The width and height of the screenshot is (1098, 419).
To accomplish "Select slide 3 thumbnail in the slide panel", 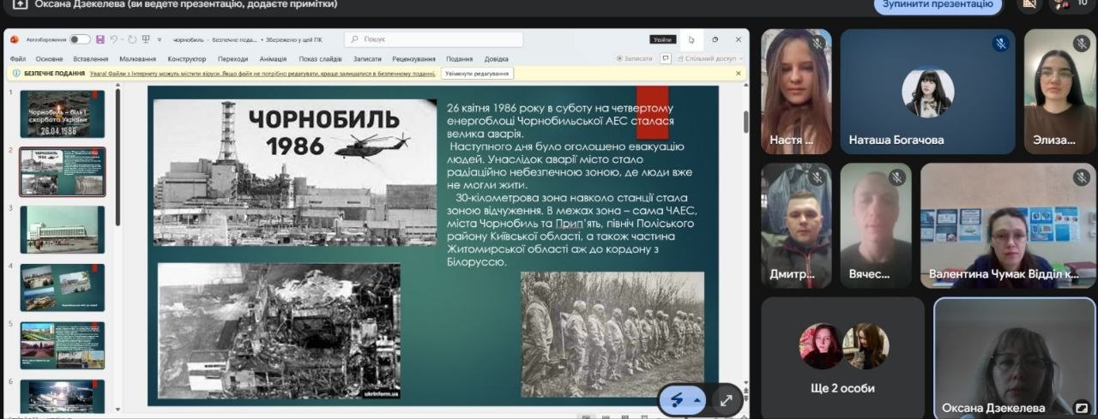I will (63, 229).
